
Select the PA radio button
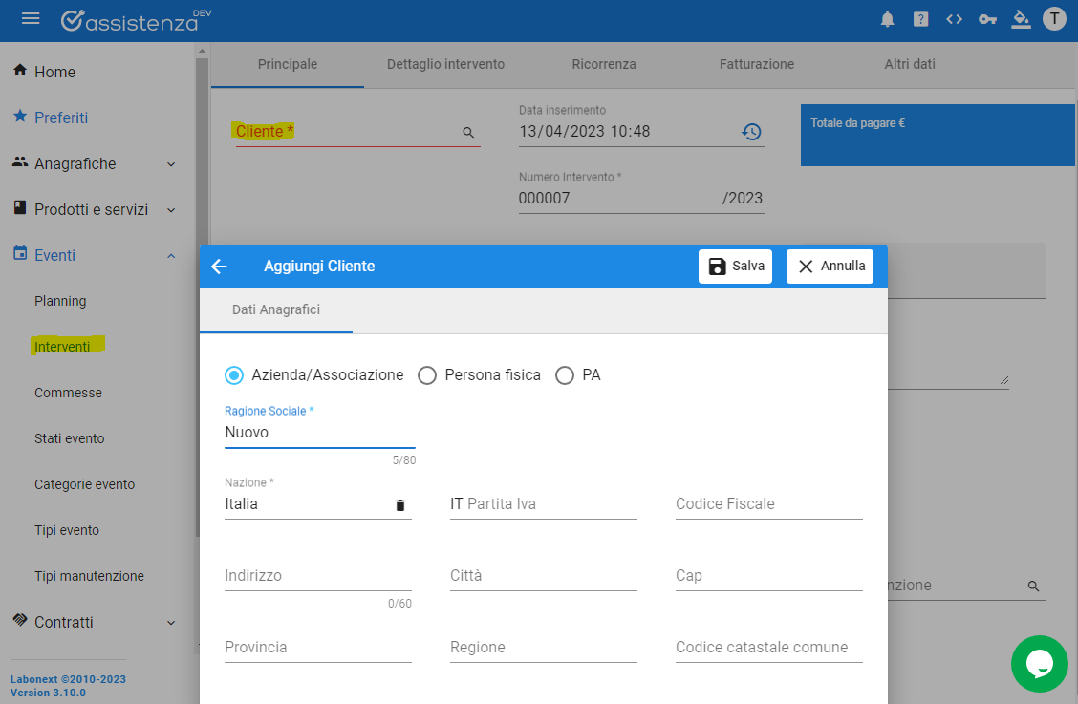[565, 375]
